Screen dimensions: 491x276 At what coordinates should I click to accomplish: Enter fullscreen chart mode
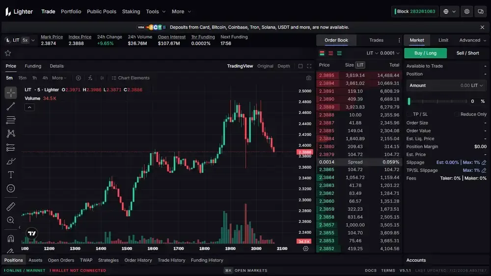309,66
